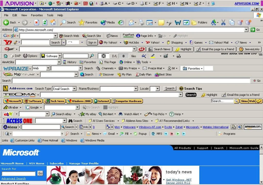The width and height of the screenshot is (263, 185).
Task: Click Search Site on Google toolbar
Action: 92,36
